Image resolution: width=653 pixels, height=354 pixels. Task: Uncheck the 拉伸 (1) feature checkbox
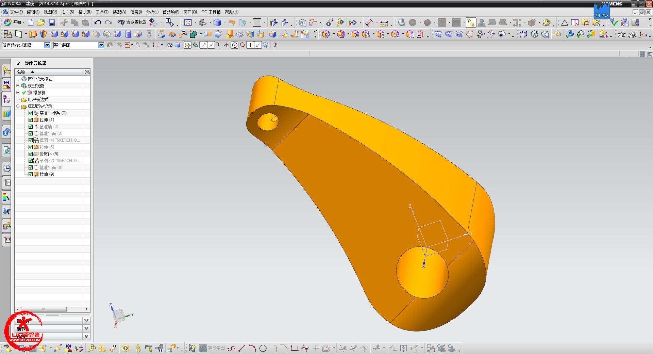31,120
